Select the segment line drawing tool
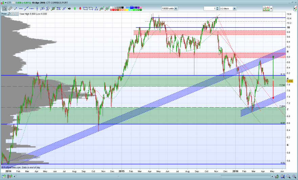Image resolution: width=298 pixels, height=180 pixels. click(x=16, y=8)
